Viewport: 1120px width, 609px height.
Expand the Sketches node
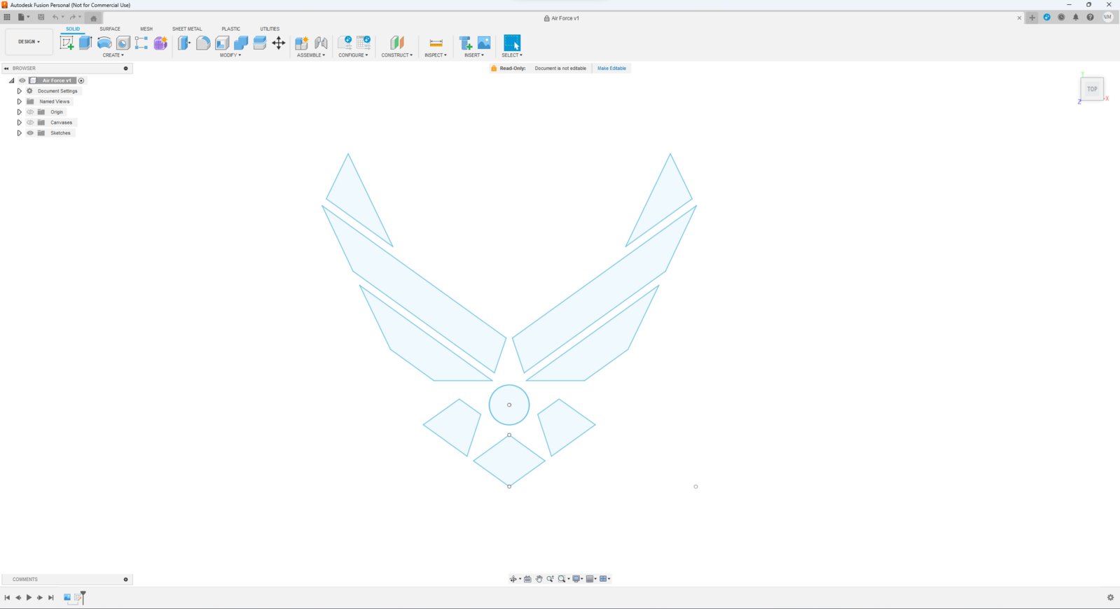tap(19, 133)
